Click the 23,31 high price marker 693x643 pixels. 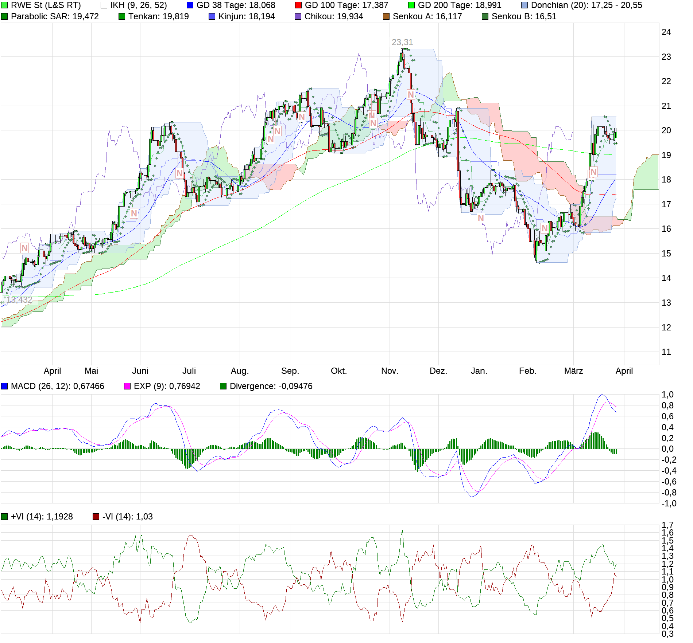(x=402, y=42)
